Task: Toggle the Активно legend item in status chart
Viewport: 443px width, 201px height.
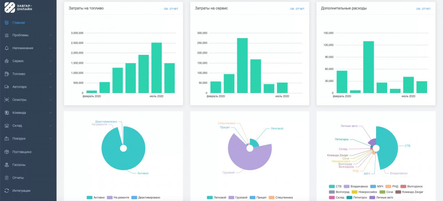Action: pyautogui.click(x=96, y=197)
